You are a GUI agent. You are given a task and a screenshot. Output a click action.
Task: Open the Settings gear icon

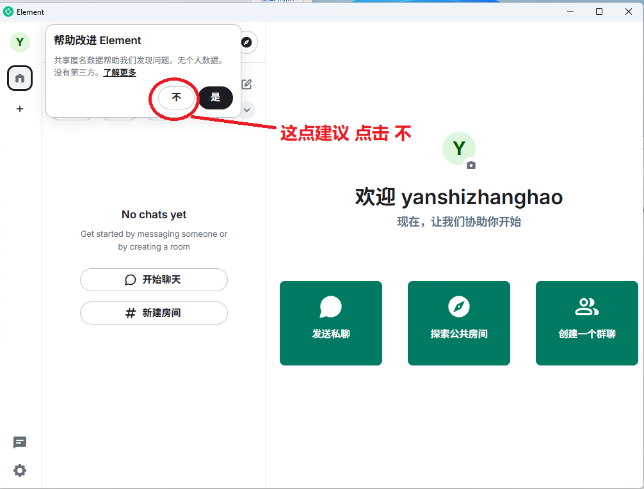(20, 470)
